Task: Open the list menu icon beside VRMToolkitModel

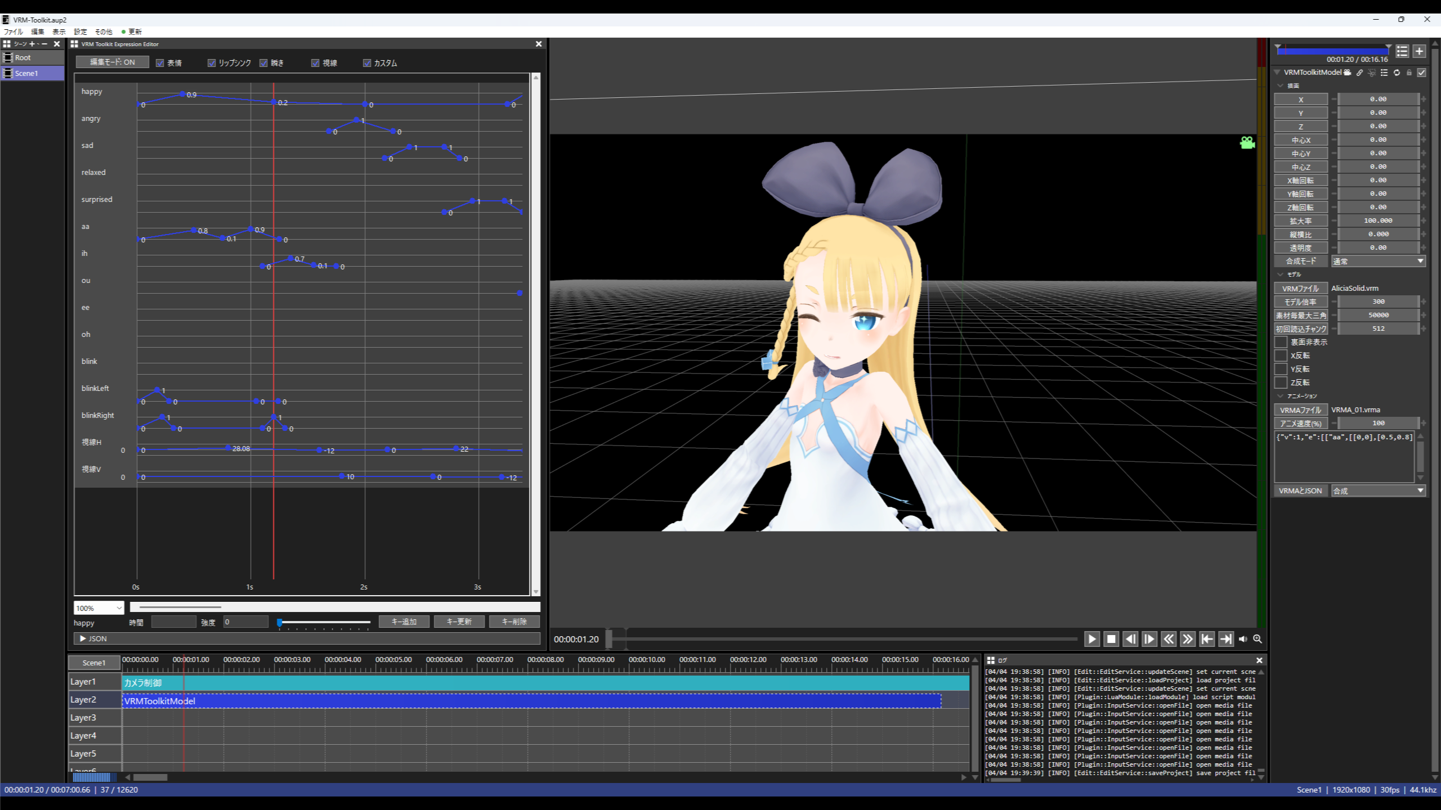Action: [x=1384, y=73]
